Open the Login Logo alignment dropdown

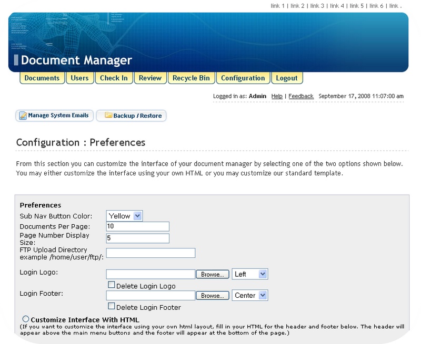click(249, 274)
